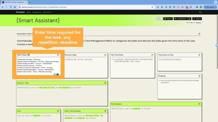Go back in browser history
This screenshot has width=218, height=122.
2,7
